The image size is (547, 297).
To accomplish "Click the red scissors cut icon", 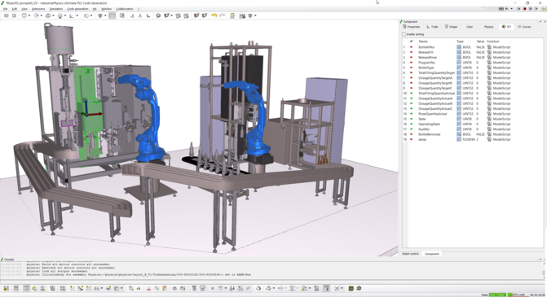I will [x=148, y=288].
